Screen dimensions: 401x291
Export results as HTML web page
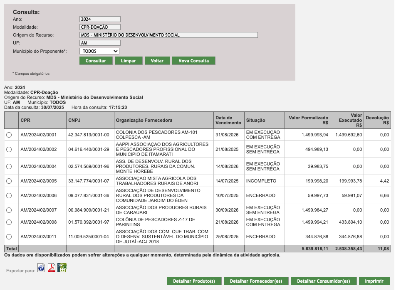[x=41, y=268]
